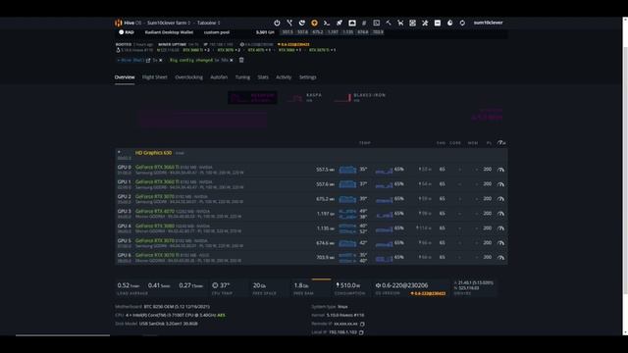Open overclock gauge icon for GPU 5
This screenshot has height=353, width=628.
[500, 243]
